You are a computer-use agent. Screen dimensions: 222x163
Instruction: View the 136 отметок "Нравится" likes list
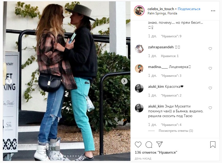click(156, 153)
